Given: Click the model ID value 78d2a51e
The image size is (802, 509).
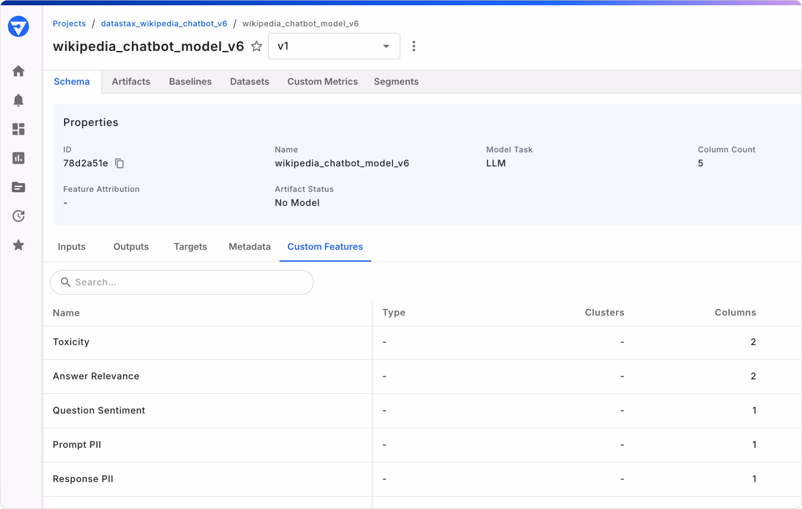Looking at the screenshot, I should (86, 163).
